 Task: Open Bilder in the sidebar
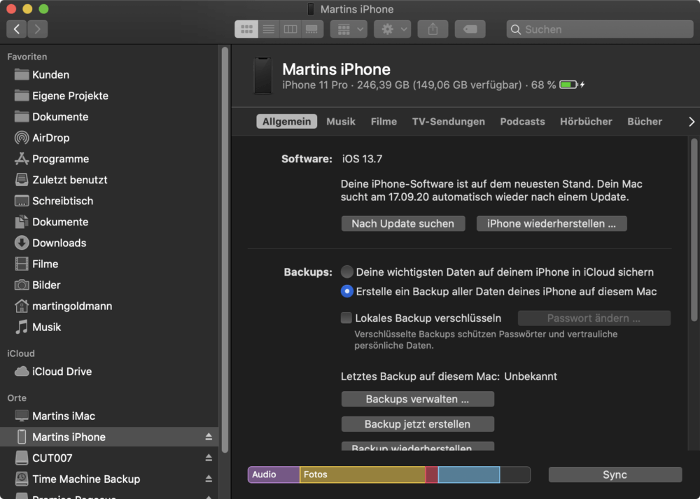pos(109,285)
